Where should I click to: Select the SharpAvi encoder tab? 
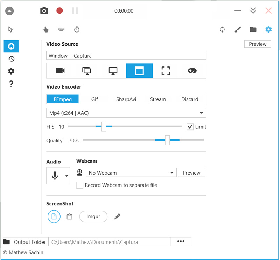coord(126,99)
